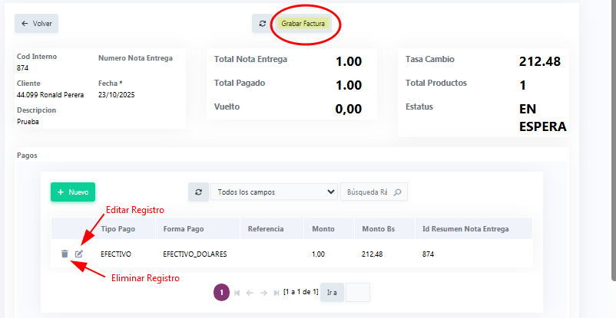Click the page number field next to Ir a

click(358, 293)
